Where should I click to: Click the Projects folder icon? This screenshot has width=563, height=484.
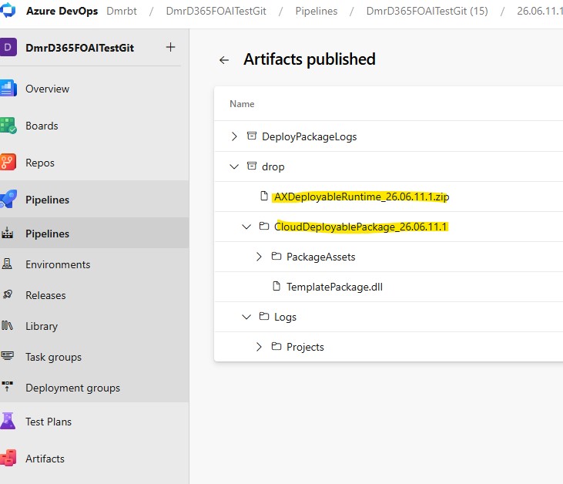point(276,346)
